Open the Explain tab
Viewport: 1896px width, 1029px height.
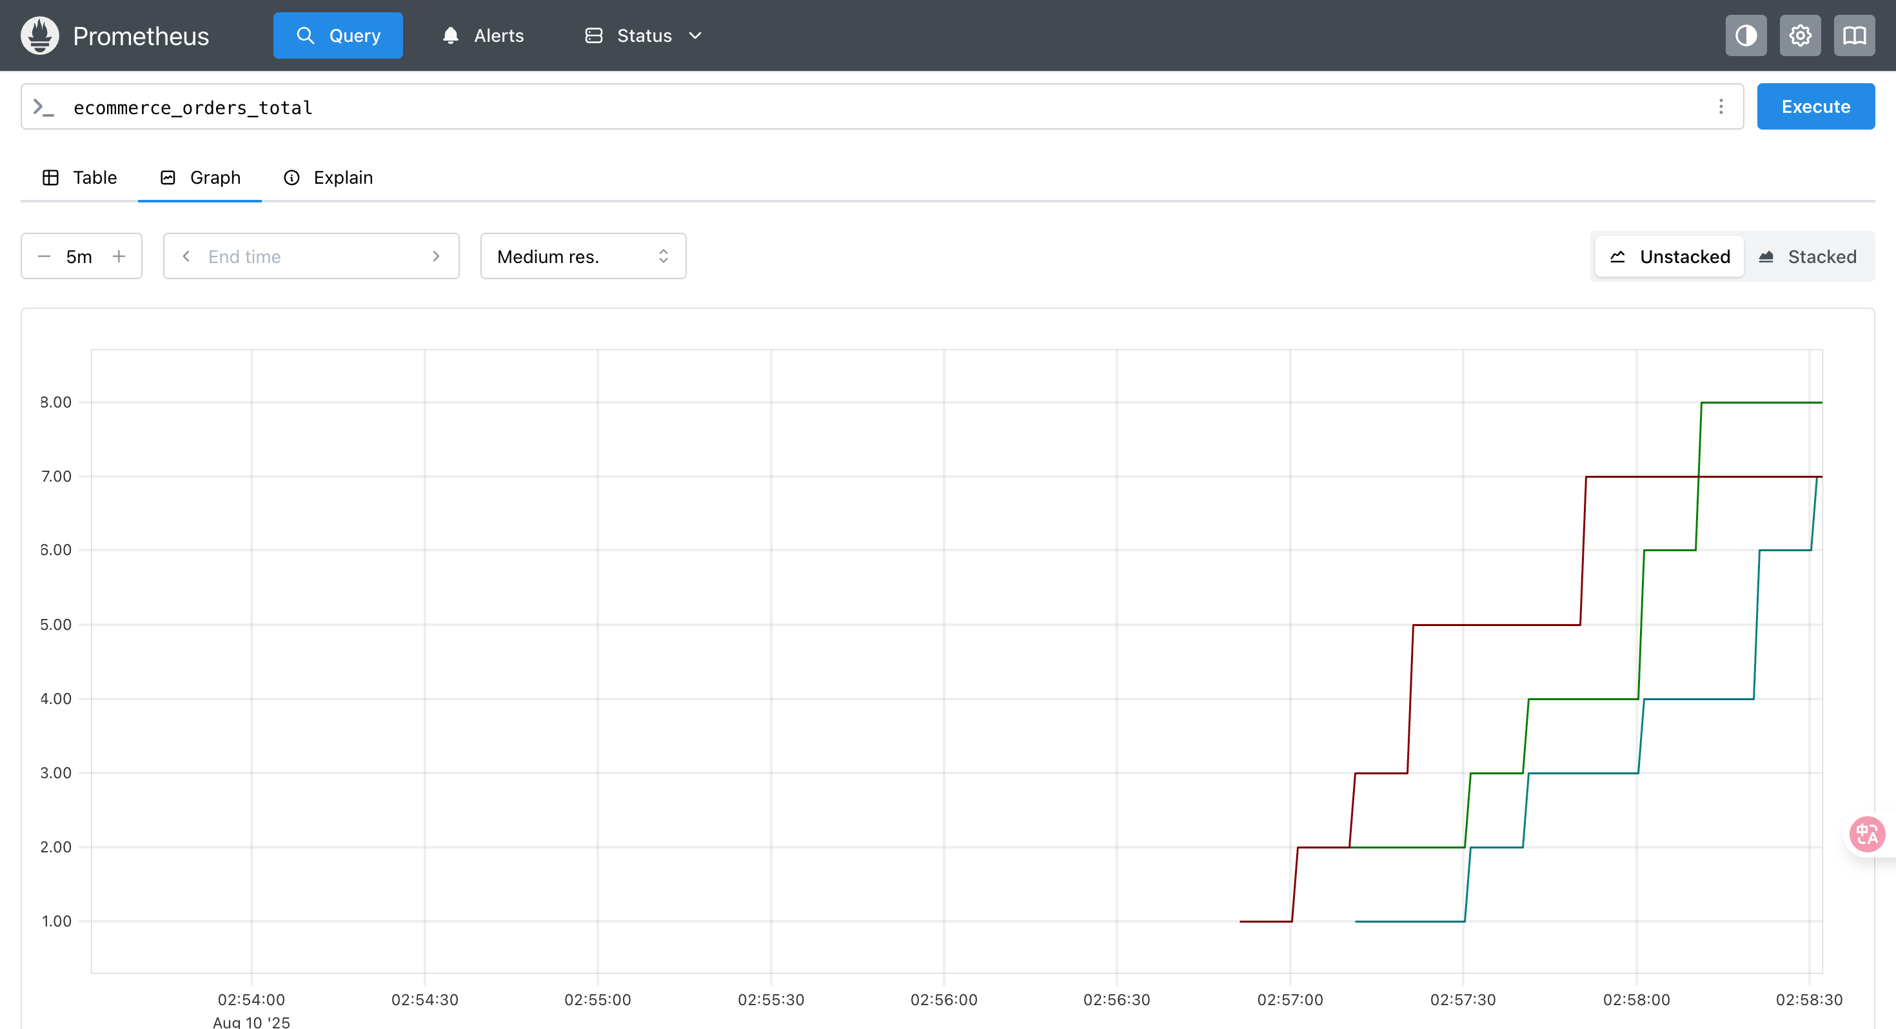click(328, 177)
